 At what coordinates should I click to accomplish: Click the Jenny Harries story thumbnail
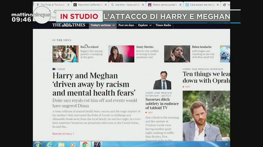point(121,54)
